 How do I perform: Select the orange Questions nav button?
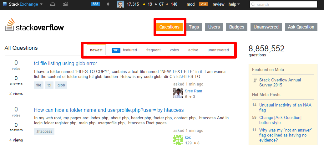tap(170, 27)
